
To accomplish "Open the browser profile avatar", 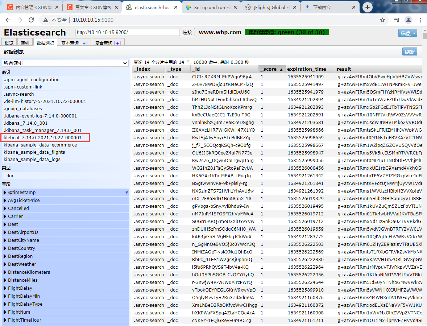I will (x=409, y=20).
